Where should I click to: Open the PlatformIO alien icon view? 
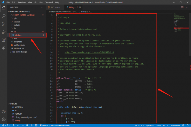point(4,48)
